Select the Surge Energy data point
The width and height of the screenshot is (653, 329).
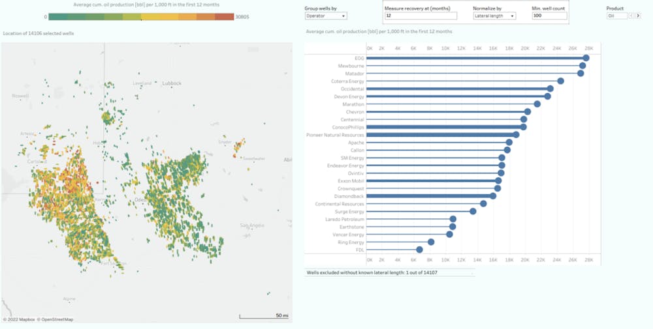click(473, 212)
